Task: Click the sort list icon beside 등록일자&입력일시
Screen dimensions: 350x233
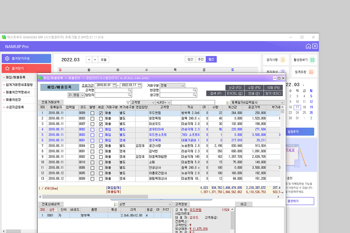Action: coord(228,102)
